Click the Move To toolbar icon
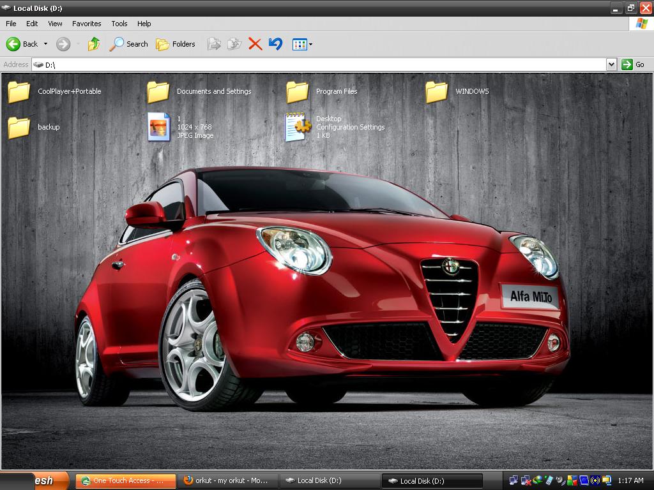The width and height of the screenshot is (654, 490). 214,43
